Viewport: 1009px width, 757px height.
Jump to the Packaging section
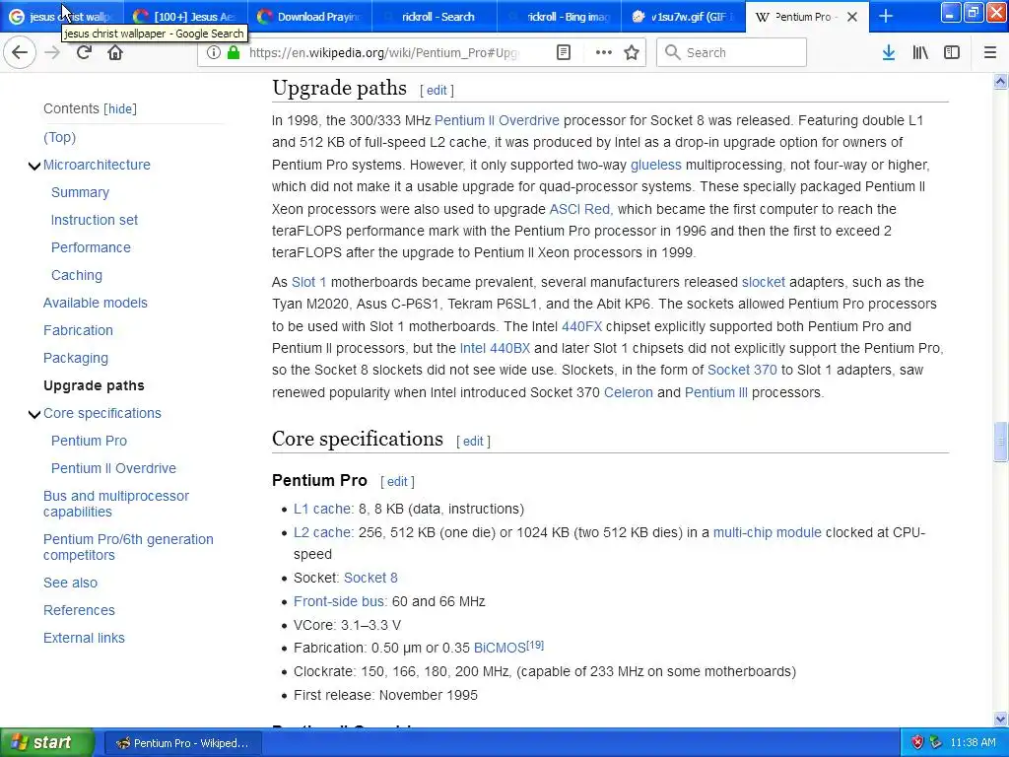[x=75, y=359]
